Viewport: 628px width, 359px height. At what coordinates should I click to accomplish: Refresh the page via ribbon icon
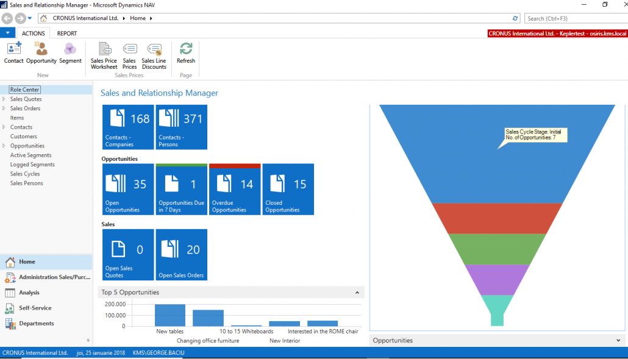pyautogui.click(x=186, y=52)
